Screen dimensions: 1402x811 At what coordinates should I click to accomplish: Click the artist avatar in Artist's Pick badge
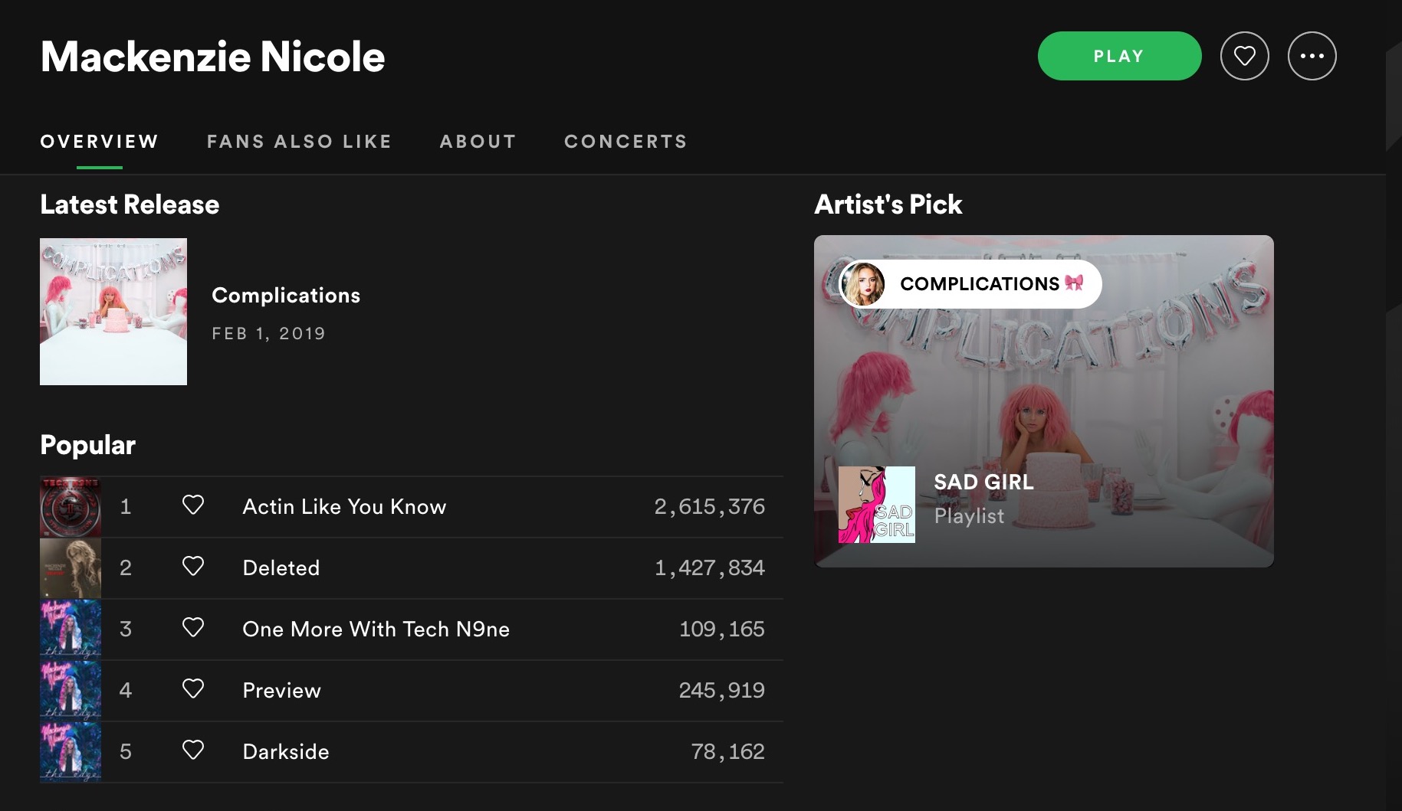point(863,284)
